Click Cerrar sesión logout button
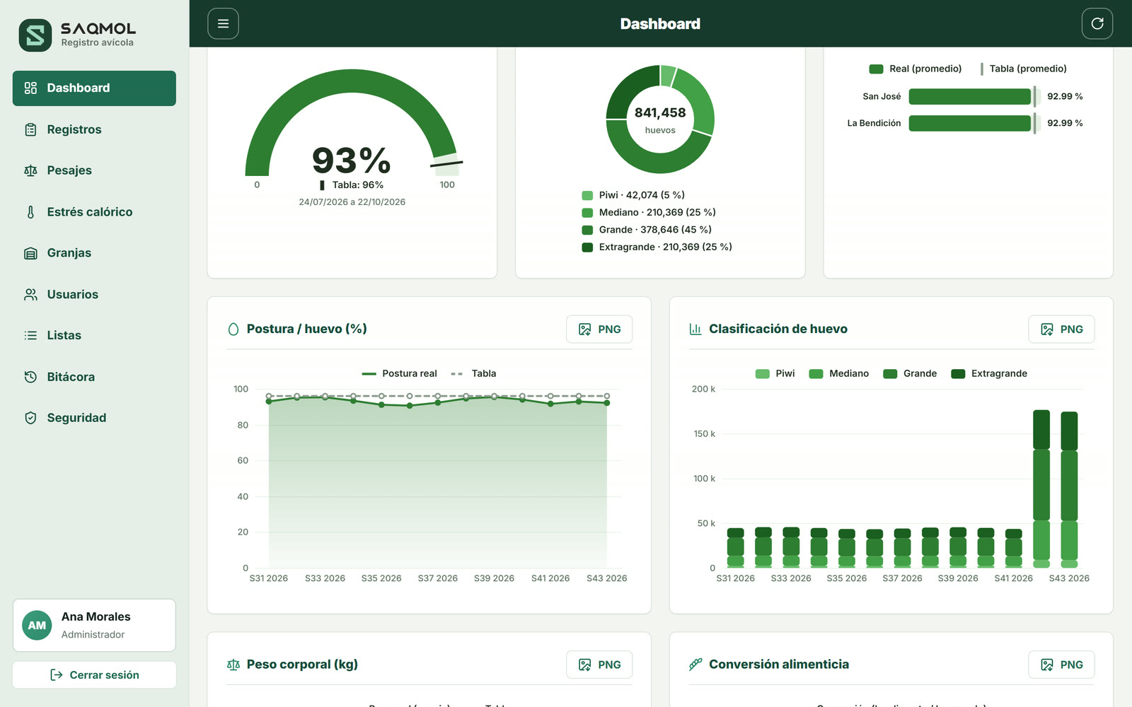This screenshot has width=1132, height=707. click(x=94, y=674)
